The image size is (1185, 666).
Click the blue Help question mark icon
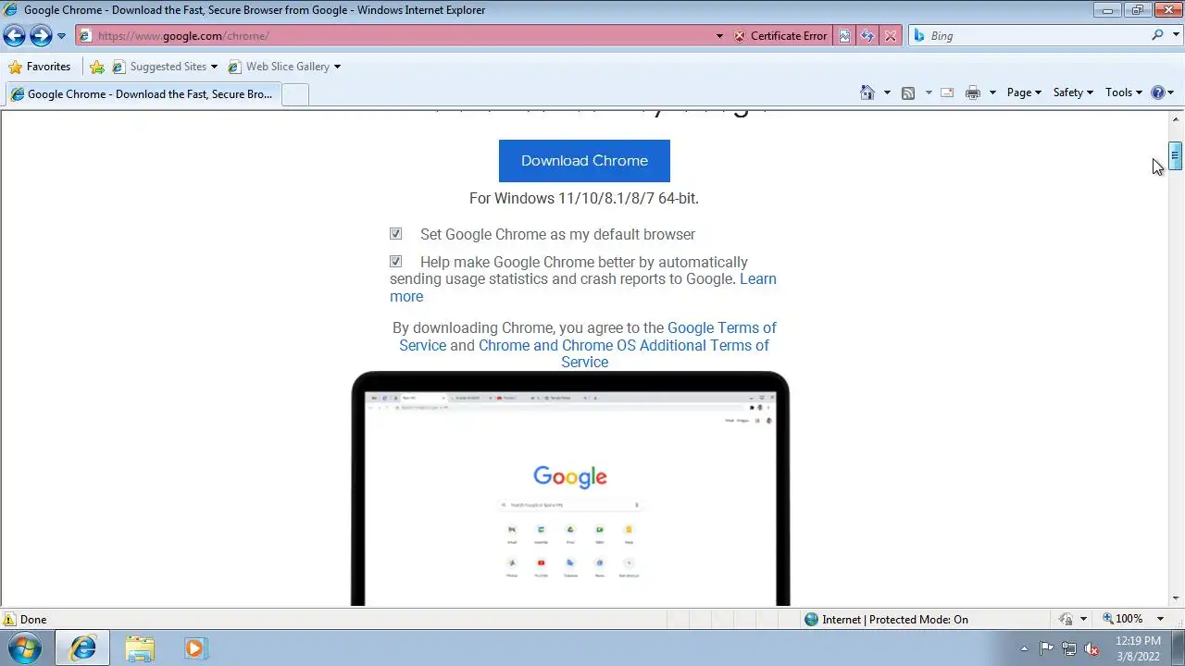click(x=1157, y=92)
